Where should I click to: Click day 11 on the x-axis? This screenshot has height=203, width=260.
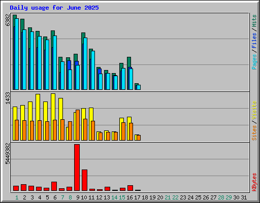point(91,197)
